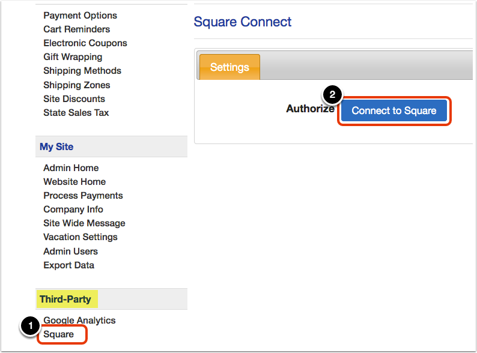Screen dimensions: 477x353
Task: Open Cart Reminders in the sidebar
Action: tap(77, 29)
